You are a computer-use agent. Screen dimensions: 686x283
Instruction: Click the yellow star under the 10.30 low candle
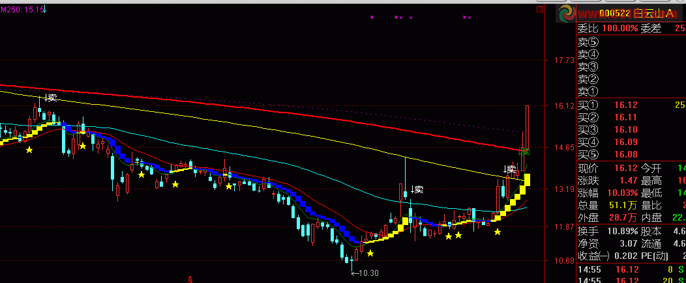tap(370, 253)
